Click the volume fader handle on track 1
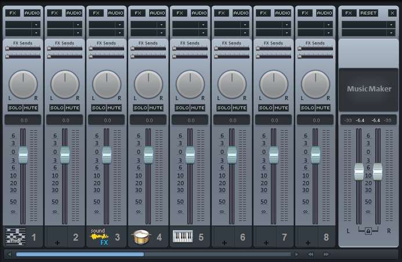This screenshot has height=262, width=402. (23, 154)
